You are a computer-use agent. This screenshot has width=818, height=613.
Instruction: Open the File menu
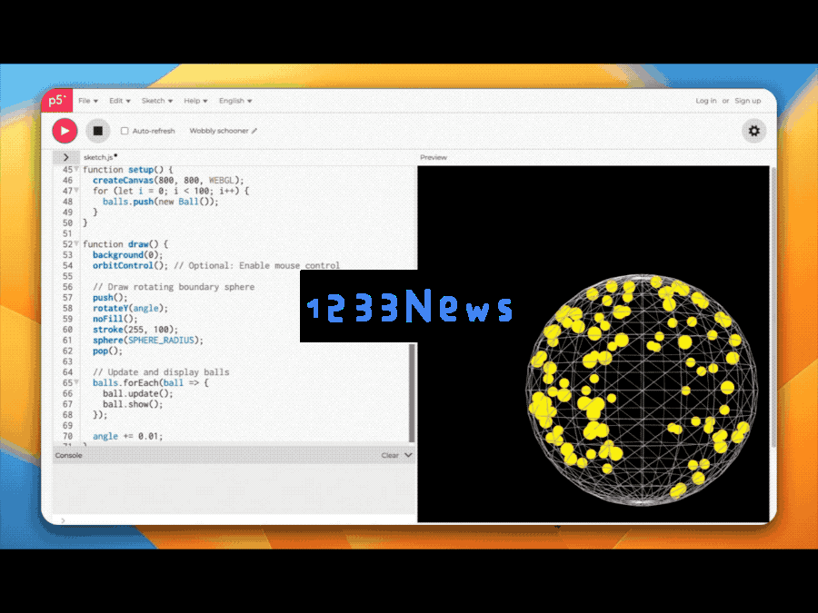[x=88, y=101]
